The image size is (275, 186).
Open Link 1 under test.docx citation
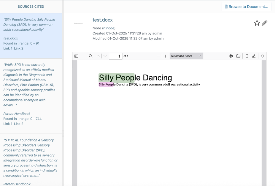click(x=8, y=48)
